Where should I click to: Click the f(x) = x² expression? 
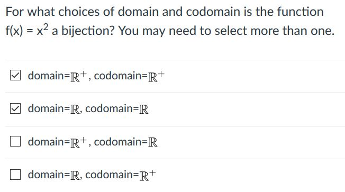pyautogui.click(x=27, y=30)
